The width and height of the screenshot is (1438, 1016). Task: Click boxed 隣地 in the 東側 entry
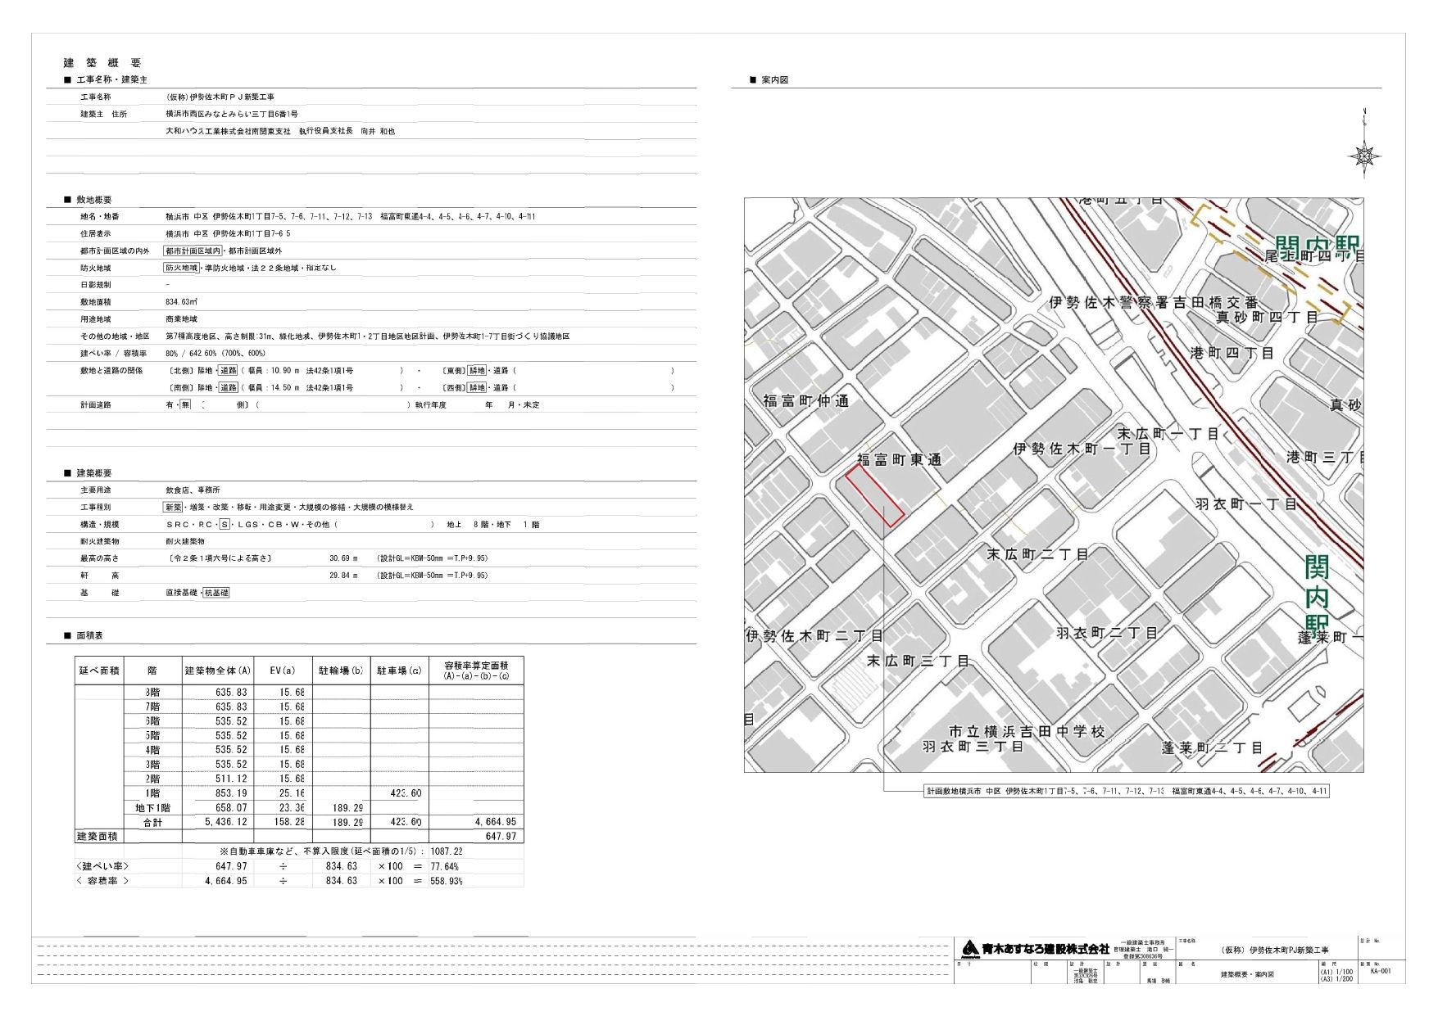[x=477, y=371]
